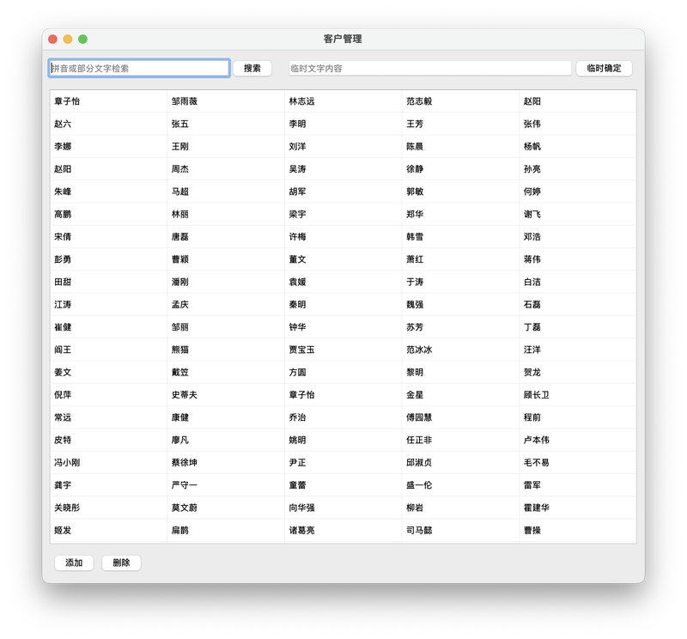Pick the 史蒂夫 cell
This screenshot has width=687, height=639.
tap(226, 395)
